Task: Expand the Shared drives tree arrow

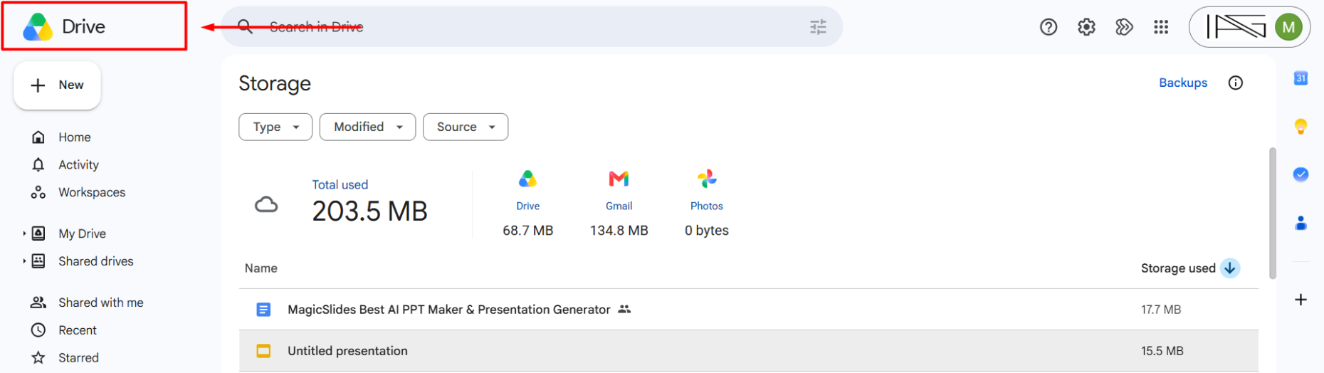Action: point(24,261)
